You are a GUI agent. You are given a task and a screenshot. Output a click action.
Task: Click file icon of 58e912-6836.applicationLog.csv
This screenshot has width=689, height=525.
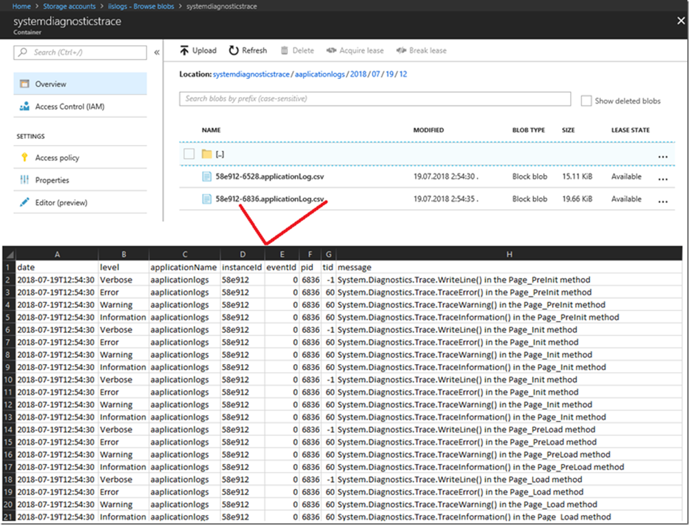pyautogui.click(x=207, y=199)
